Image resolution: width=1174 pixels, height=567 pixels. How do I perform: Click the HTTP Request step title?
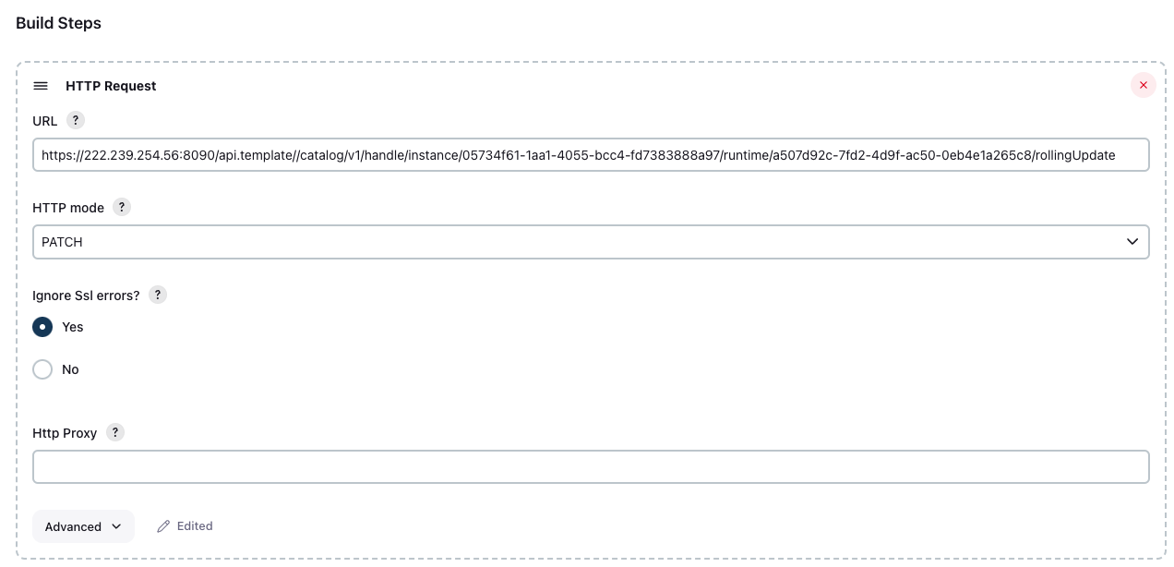point(111,86)
